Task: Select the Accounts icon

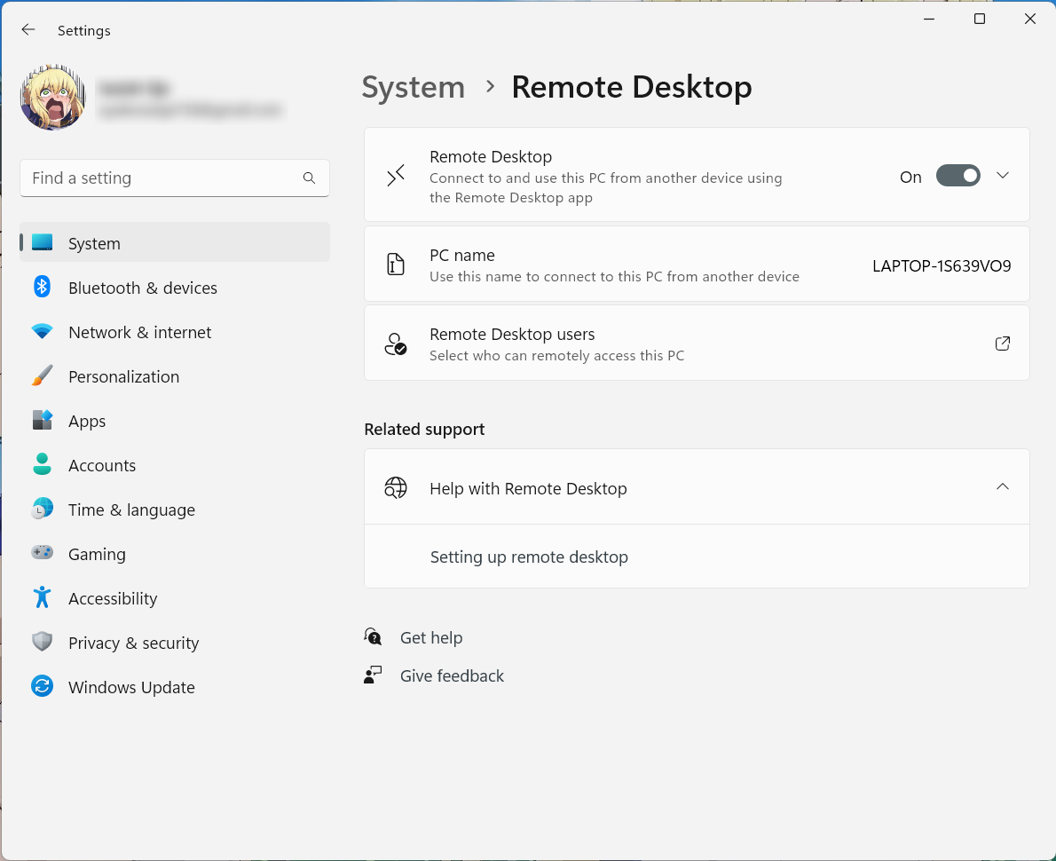Action: coord(42,465)
